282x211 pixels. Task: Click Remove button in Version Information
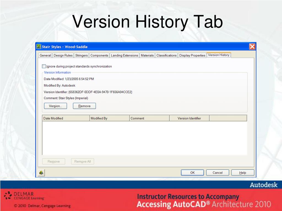84,106
